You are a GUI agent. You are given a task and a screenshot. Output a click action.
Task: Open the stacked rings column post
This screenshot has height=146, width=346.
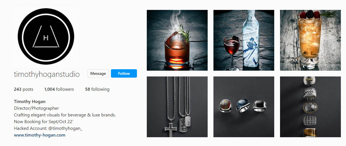coord(310,107)
